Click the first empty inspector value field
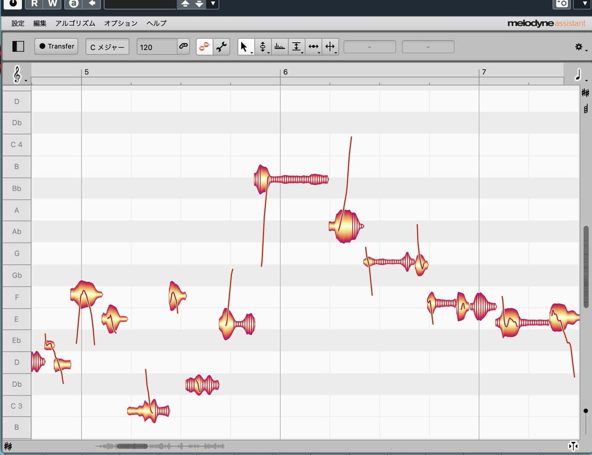This screenshot has height=455, width=592. tap(370, 47)
